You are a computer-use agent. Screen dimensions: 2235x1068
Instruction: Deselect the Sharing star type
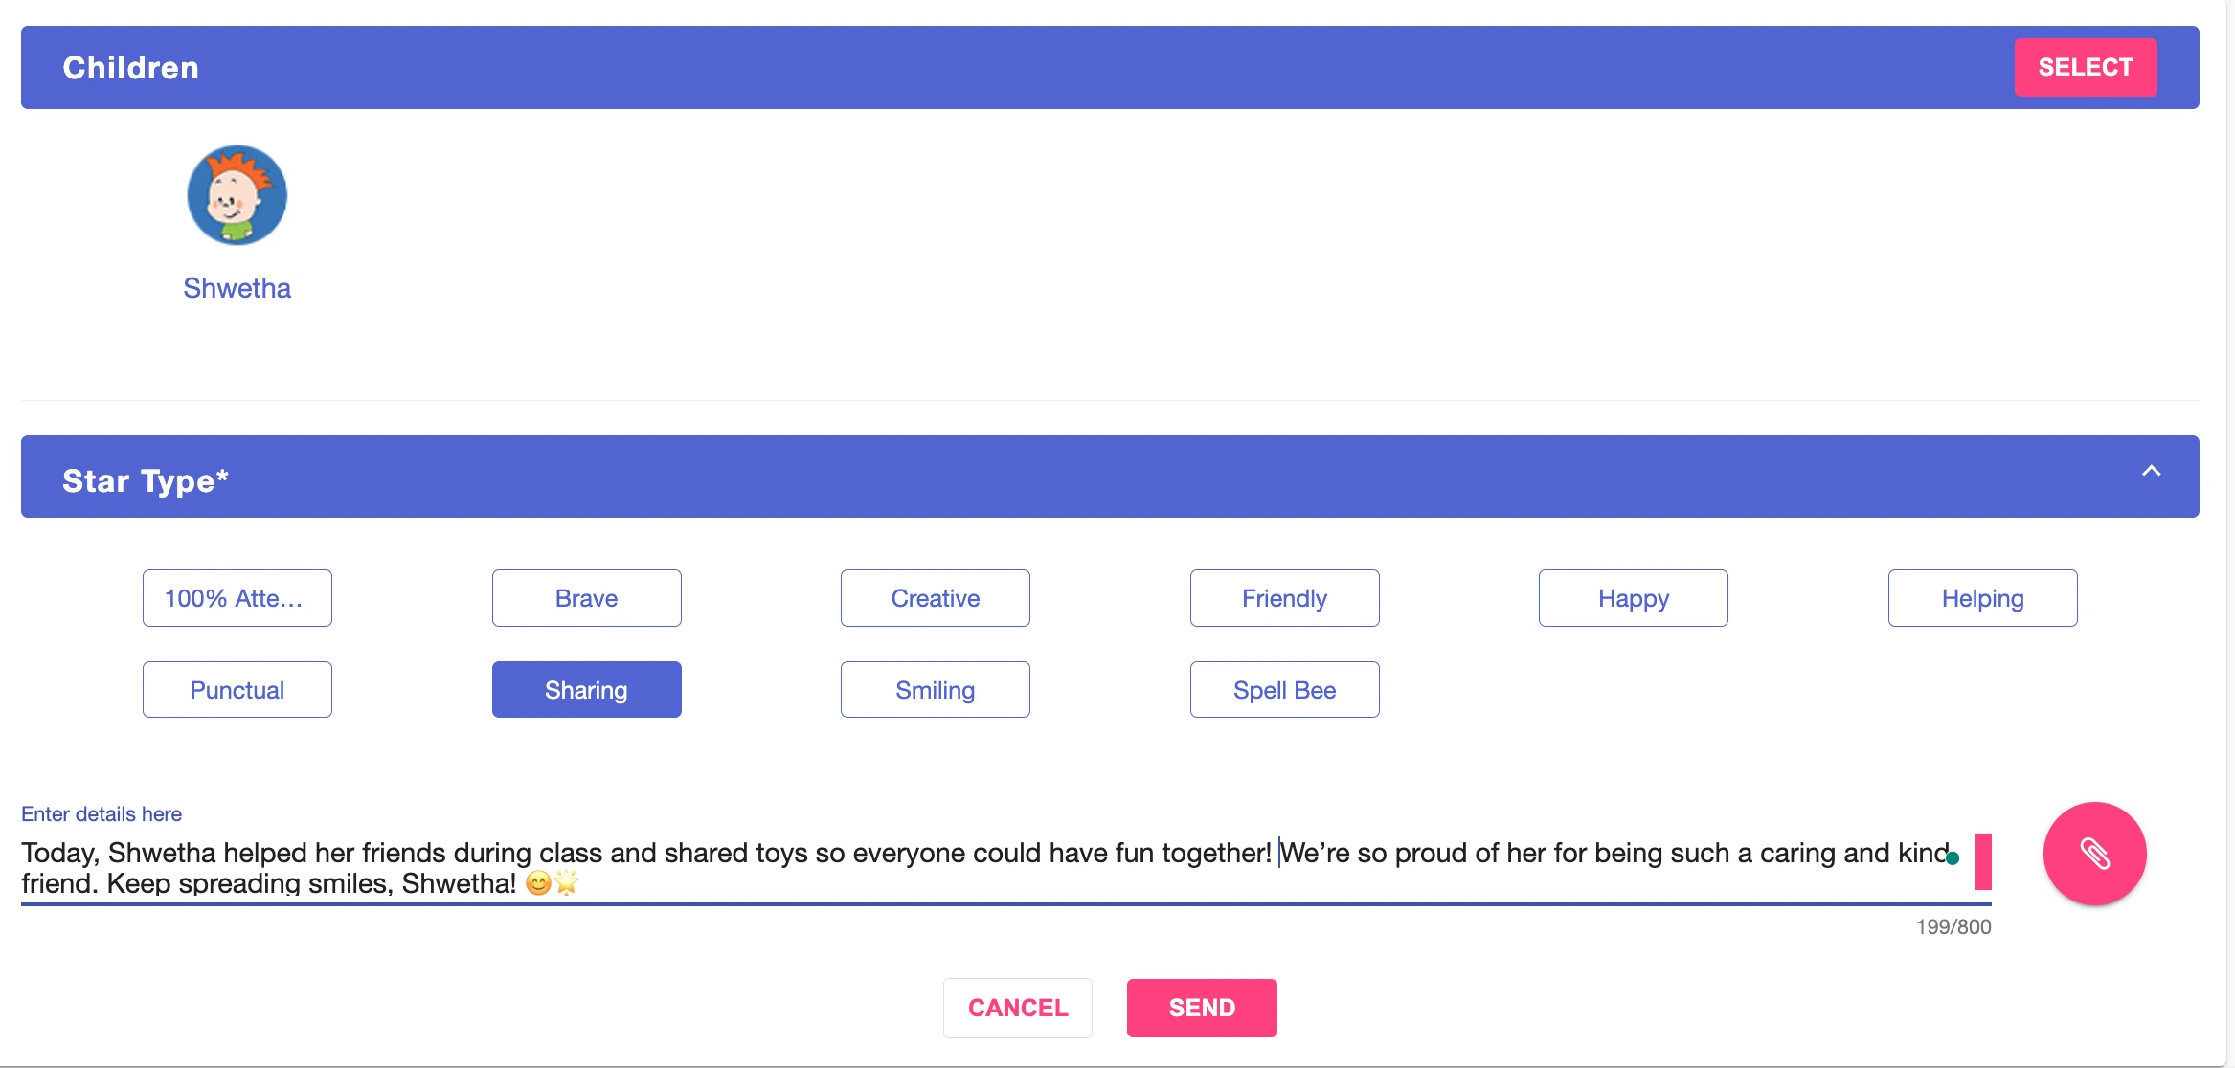(x=587, y=690)
